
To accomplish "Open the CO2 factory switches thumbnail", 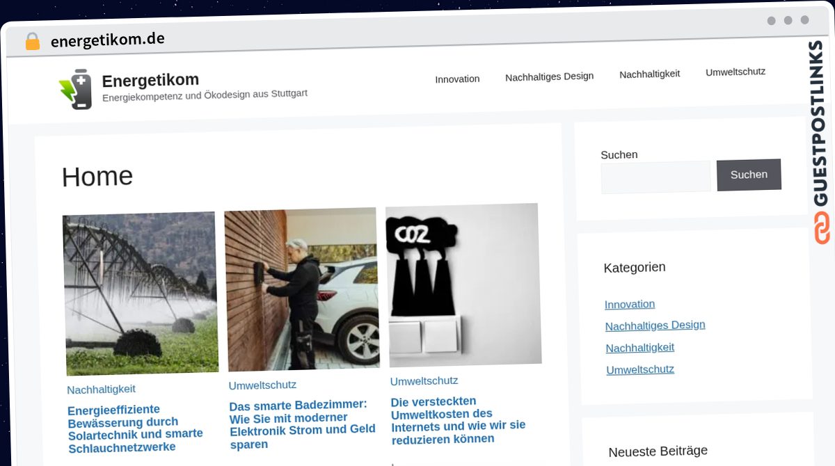I will point(463,285).
